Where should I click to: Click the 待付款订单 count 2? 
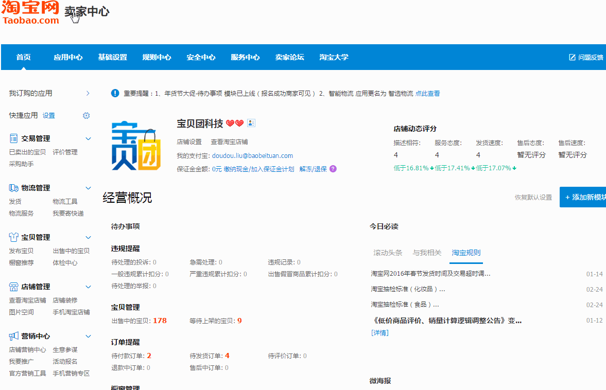[x=149, y=356]
